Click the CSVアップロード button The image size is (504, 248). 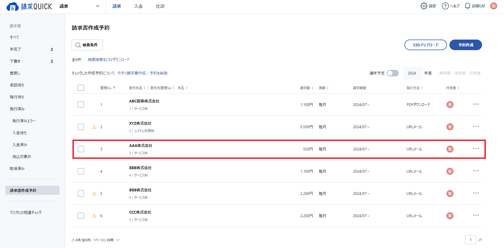point(426,45)
